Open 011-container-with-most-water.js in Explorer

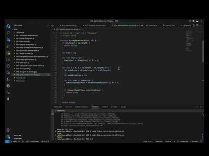click(31, 66)
